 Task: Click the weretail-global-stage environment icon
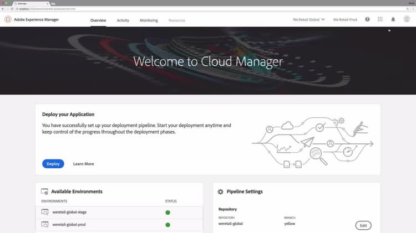(x=45, y=212)
